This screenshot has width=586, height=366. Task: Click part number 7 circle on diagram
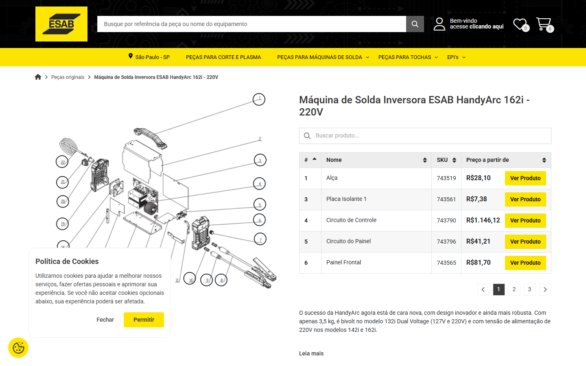click(x=260, y=239)
